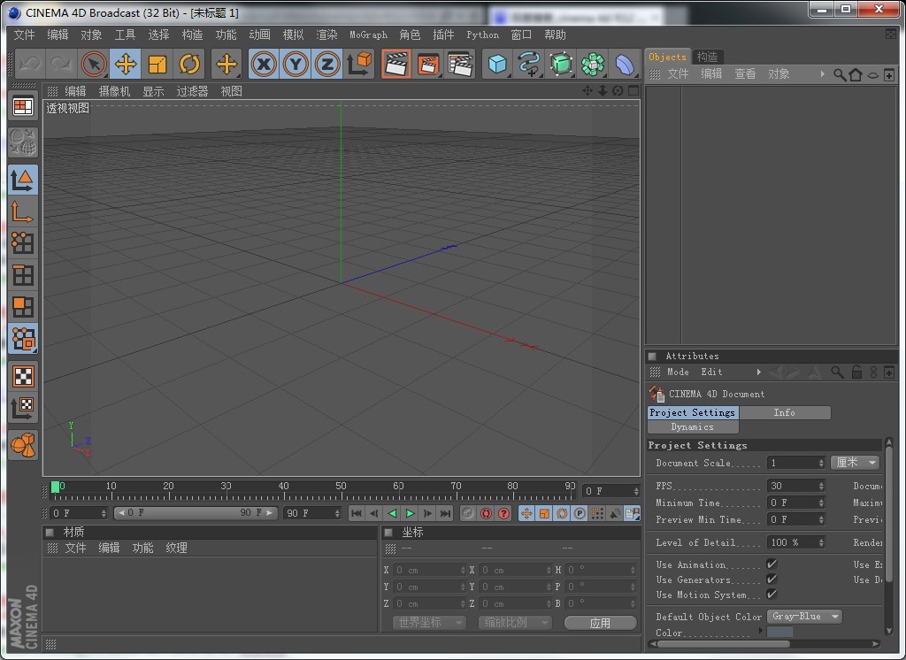Switch to the Dynamics tab in Attributes
Image resolution: width=906 pixels, height=660 pixels.
[x=693, y=426]
